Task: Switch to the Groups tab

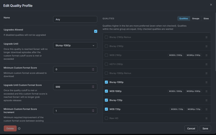Action: pyautogui.click(x=196, y=19)
